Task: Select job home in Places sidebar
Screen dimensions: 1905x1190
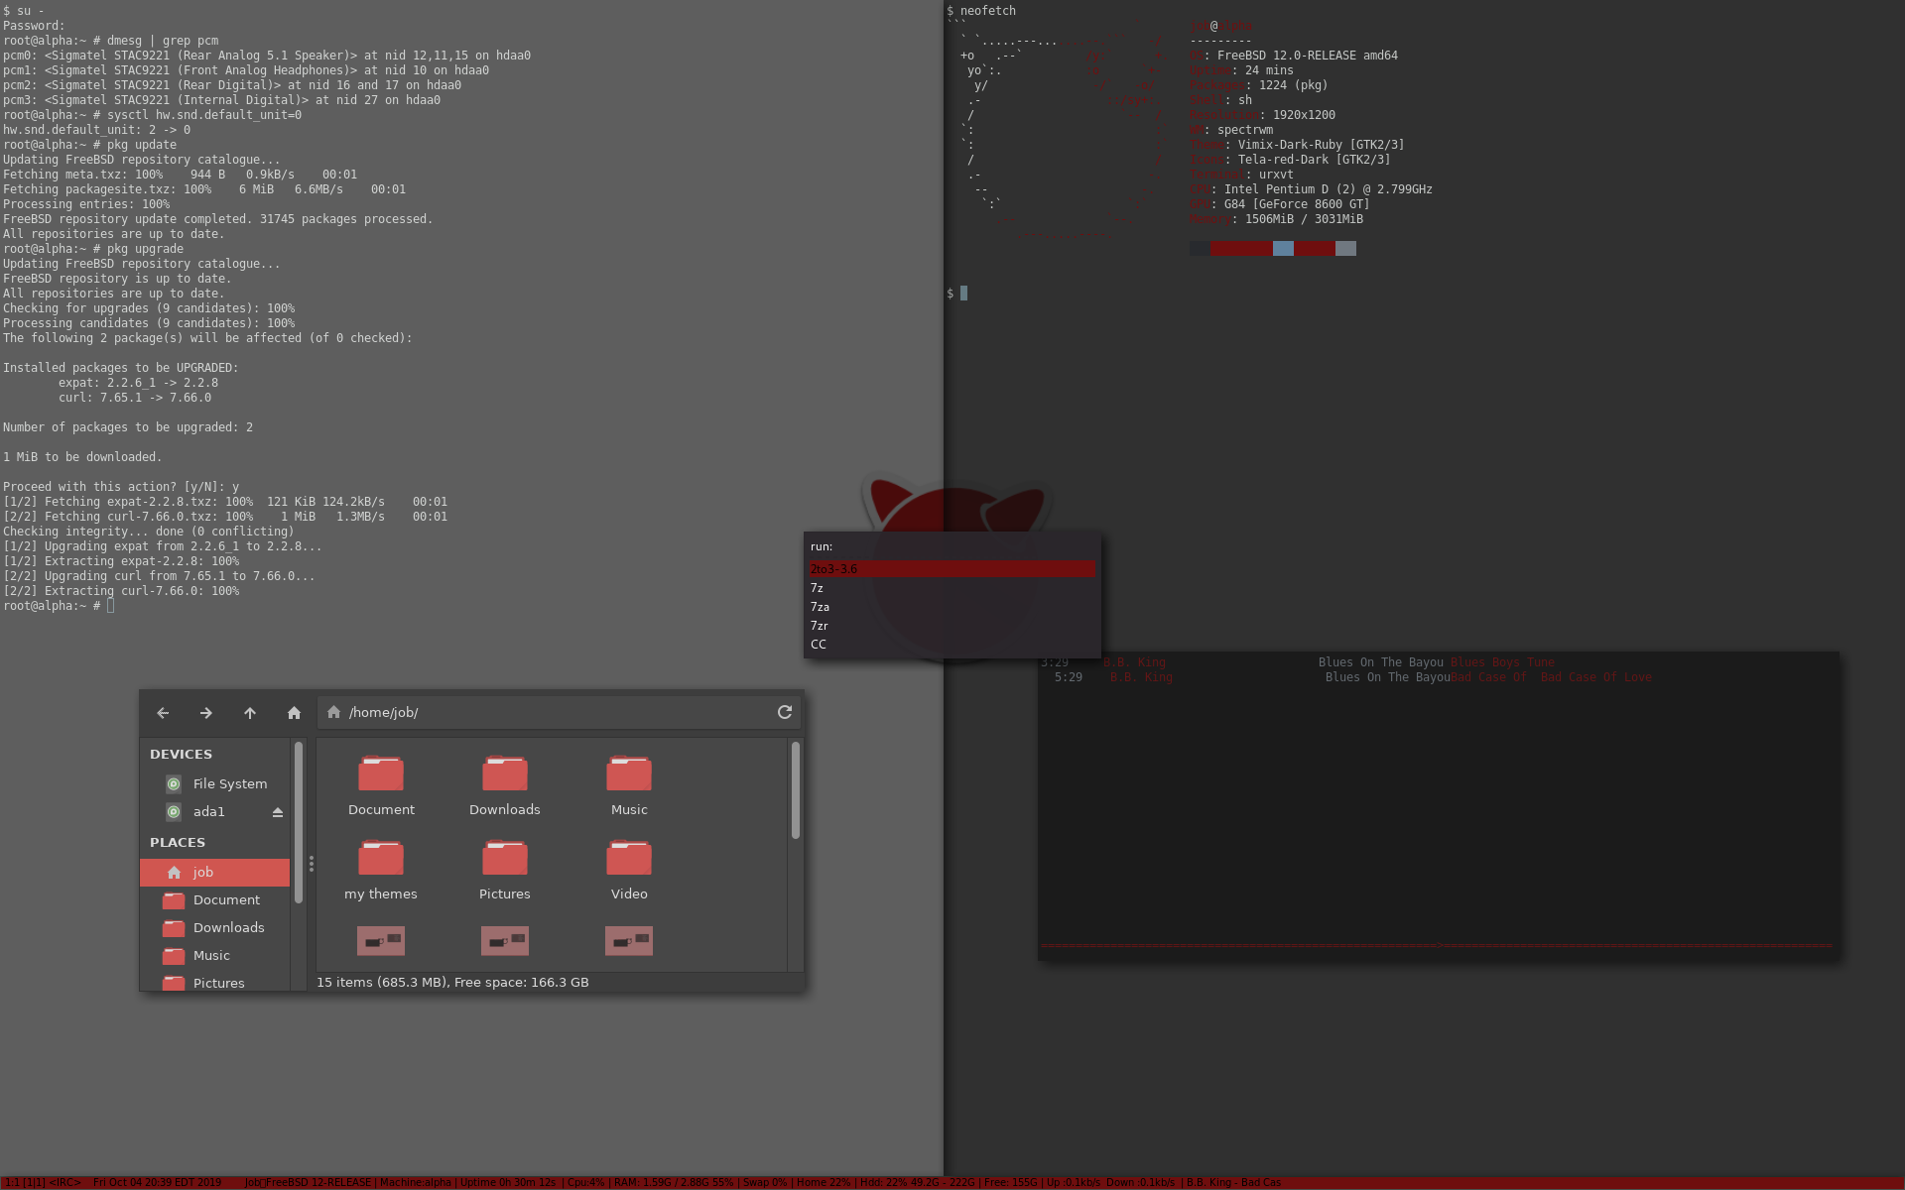Action: [203, 872]
